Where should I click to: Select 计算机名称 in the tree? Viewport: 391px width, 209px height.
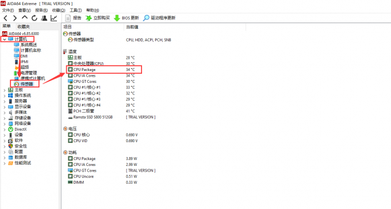tap(28, 51)
